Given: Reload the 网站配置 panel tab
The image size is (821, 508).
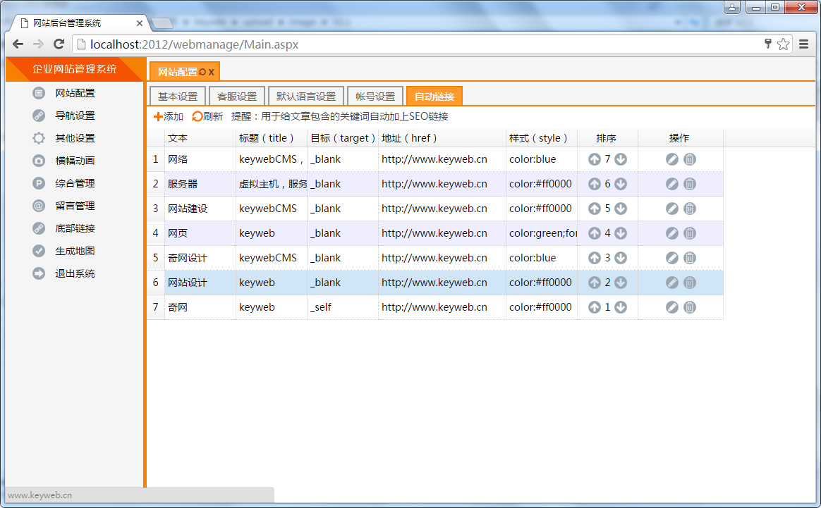Looking at the screenshot, I should click(202, 72).
